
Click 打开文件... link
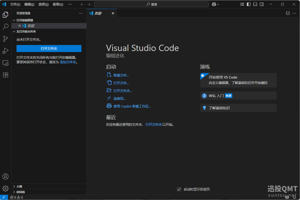[121, 83]
